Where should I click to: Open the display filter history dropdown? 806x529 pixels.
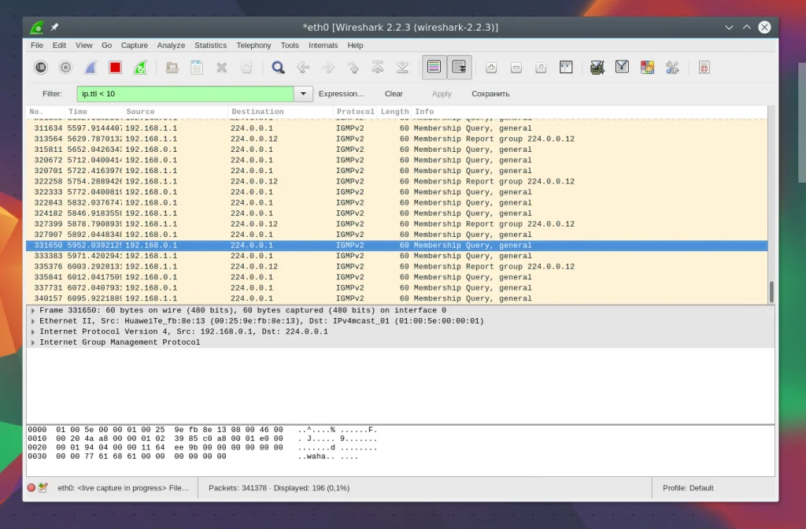303,94
